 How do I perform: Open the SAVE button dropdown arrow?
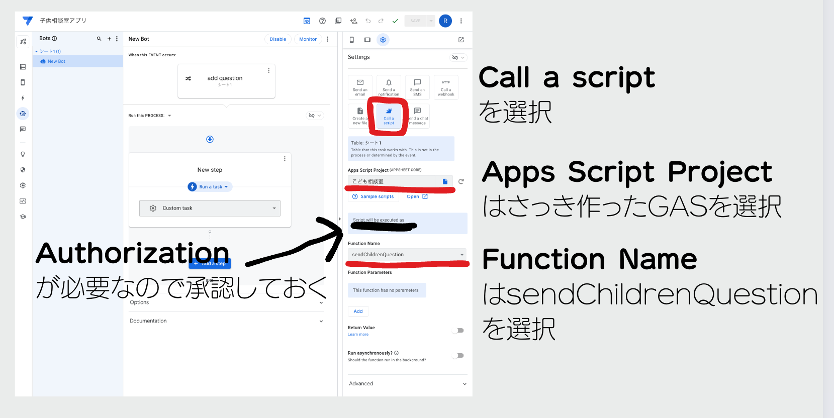[431, 21]
